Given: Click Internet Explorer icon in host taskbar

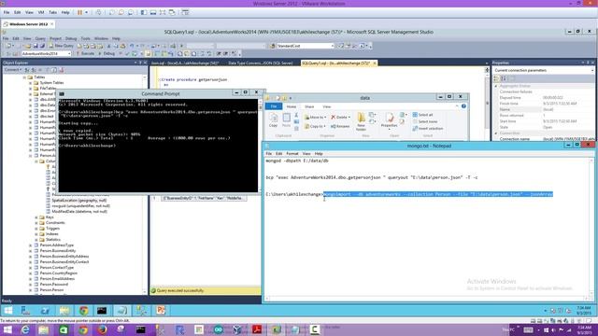Looking at the screenshot, I should [25, 329].
